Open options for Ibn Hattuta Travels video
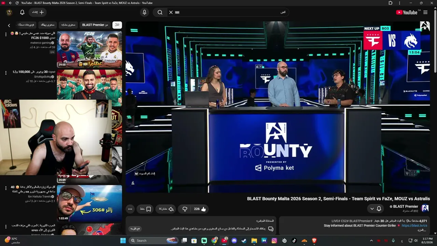437x246 pixels. click(6, 188)
